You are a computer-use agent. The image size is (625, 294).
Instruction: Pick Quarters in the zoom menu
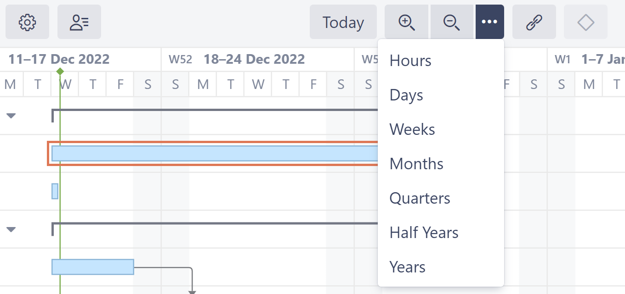[x=420, y=198]
